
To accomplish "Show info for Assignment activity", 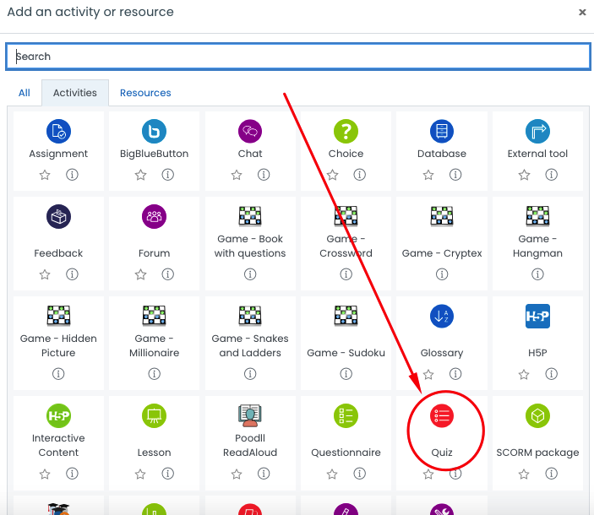I will point(72,175).
